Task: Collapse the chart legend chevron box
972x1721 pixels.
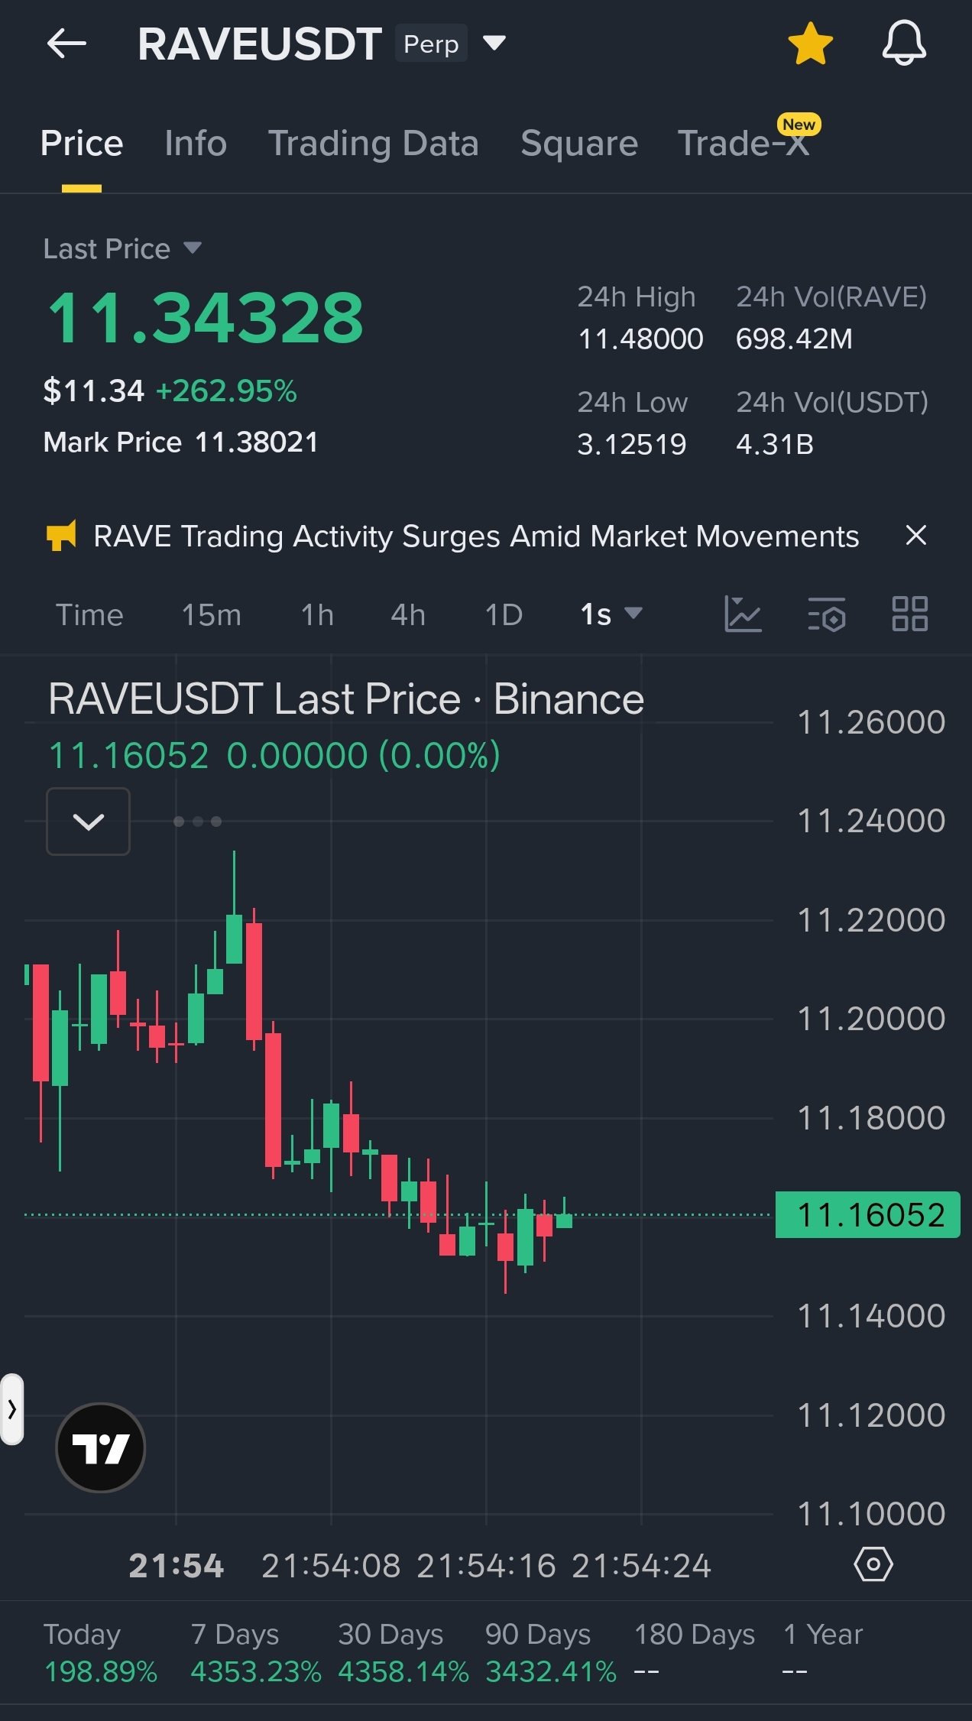Action: click(x=88, y=822)
